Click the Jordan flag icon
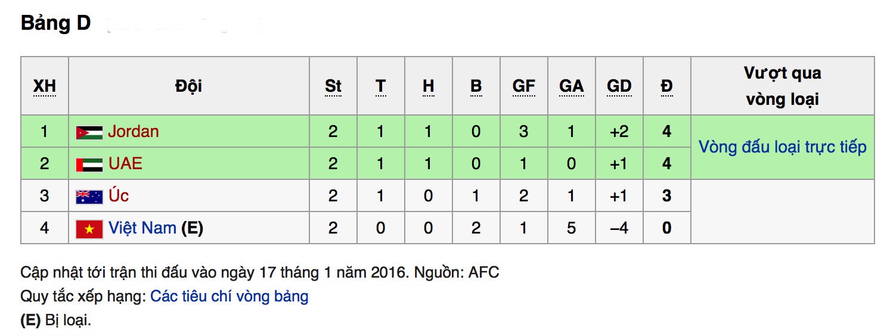Viewport: 887px width, 336px height. point(89,132)
